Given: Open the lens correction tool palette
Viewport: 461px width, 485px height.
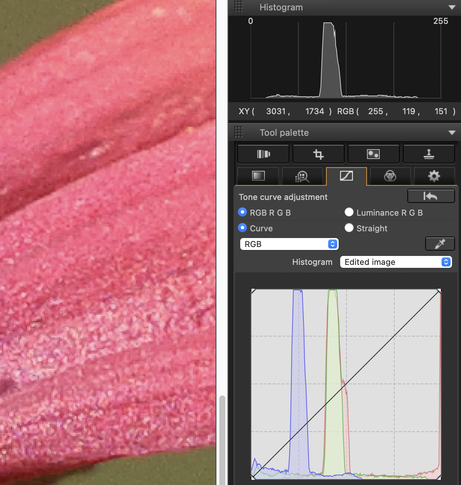Looking at the screenshot, I should 263,154.
